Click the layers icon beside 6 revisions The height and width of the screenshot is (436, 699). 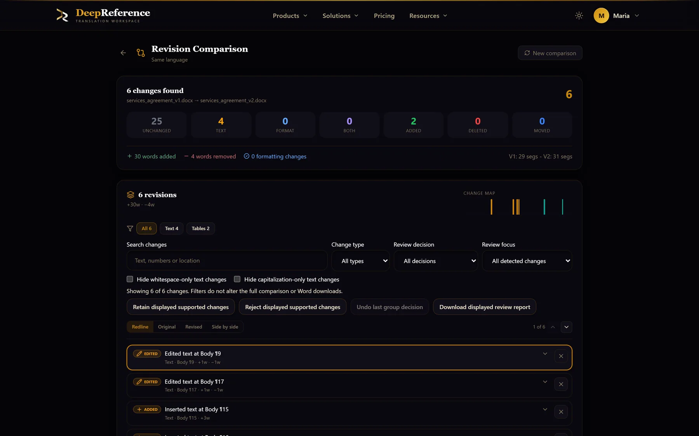tap(130, 195)
